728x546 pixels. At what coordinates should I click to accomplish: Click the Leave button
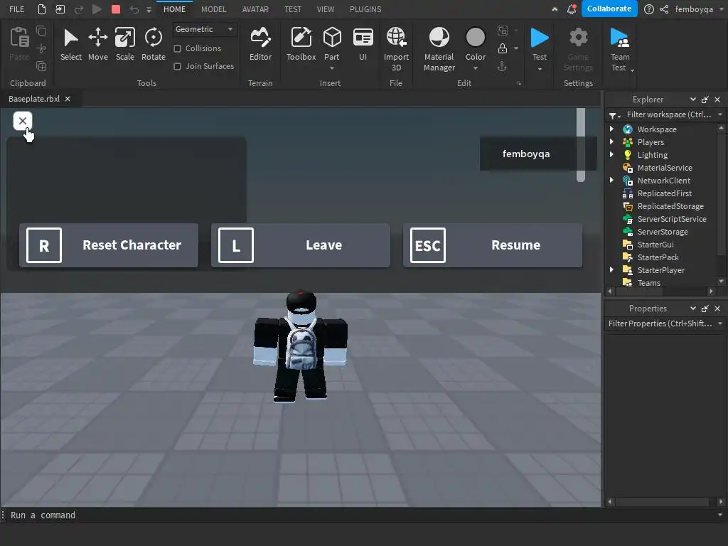tap(301, 245)
